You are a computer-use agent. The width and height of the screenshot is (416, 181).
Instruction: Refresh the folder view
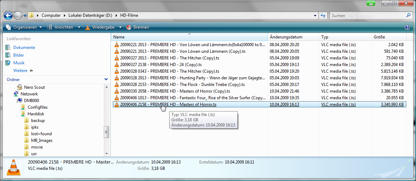[x=323, y=15]
